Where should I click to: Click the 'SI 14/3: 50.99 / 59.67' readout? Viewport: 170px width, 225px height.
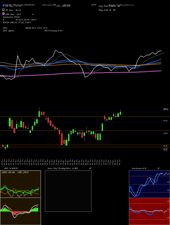pyautogui.click(x=26, y=20)
